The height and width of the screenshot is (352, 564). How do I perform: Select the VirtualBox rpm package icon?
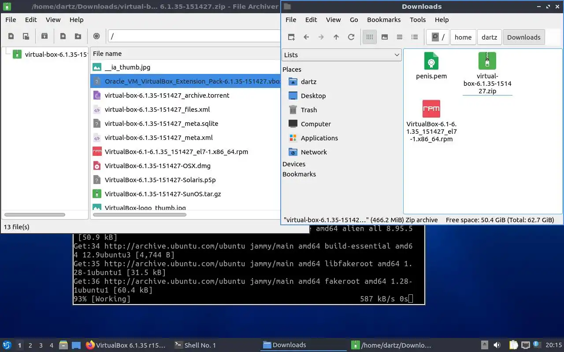click(431, 109)
